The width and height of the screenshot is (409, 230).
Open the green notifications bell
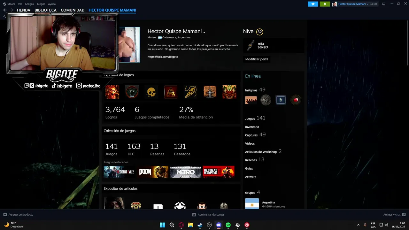[325, 4]
